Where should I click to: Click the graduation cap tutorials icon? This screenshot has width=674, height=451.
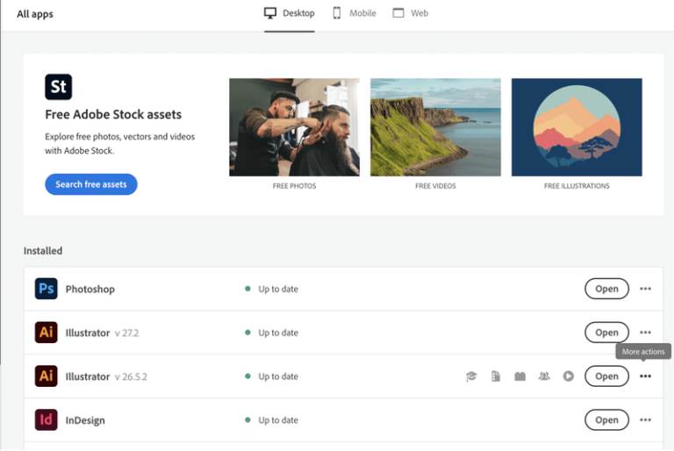pos(471,376)
